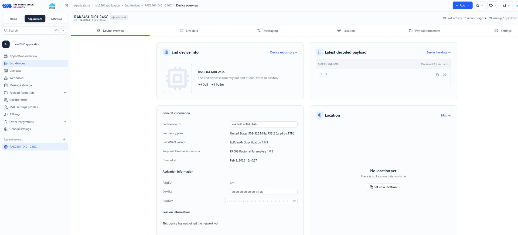Open the Payload formatters tab
This screenshot has height=235, width=518.
click(424, 31)
